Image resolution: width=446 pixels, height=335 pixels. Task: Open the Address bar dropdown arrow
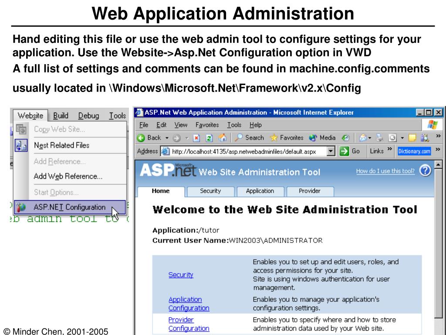pyautogui.click(x=331, y=151)
